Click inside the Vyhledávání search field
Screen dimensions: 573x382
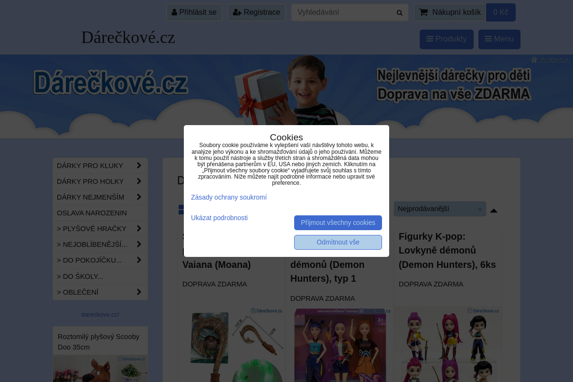pos(344,12)
